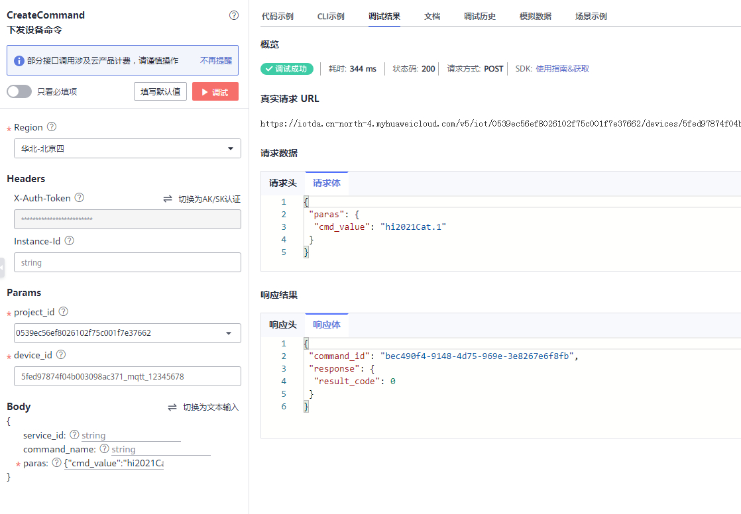The width and height of the screenshot is (741, 514).
Task: Click the 请求方式 POST text
Action: pos(475,69)
